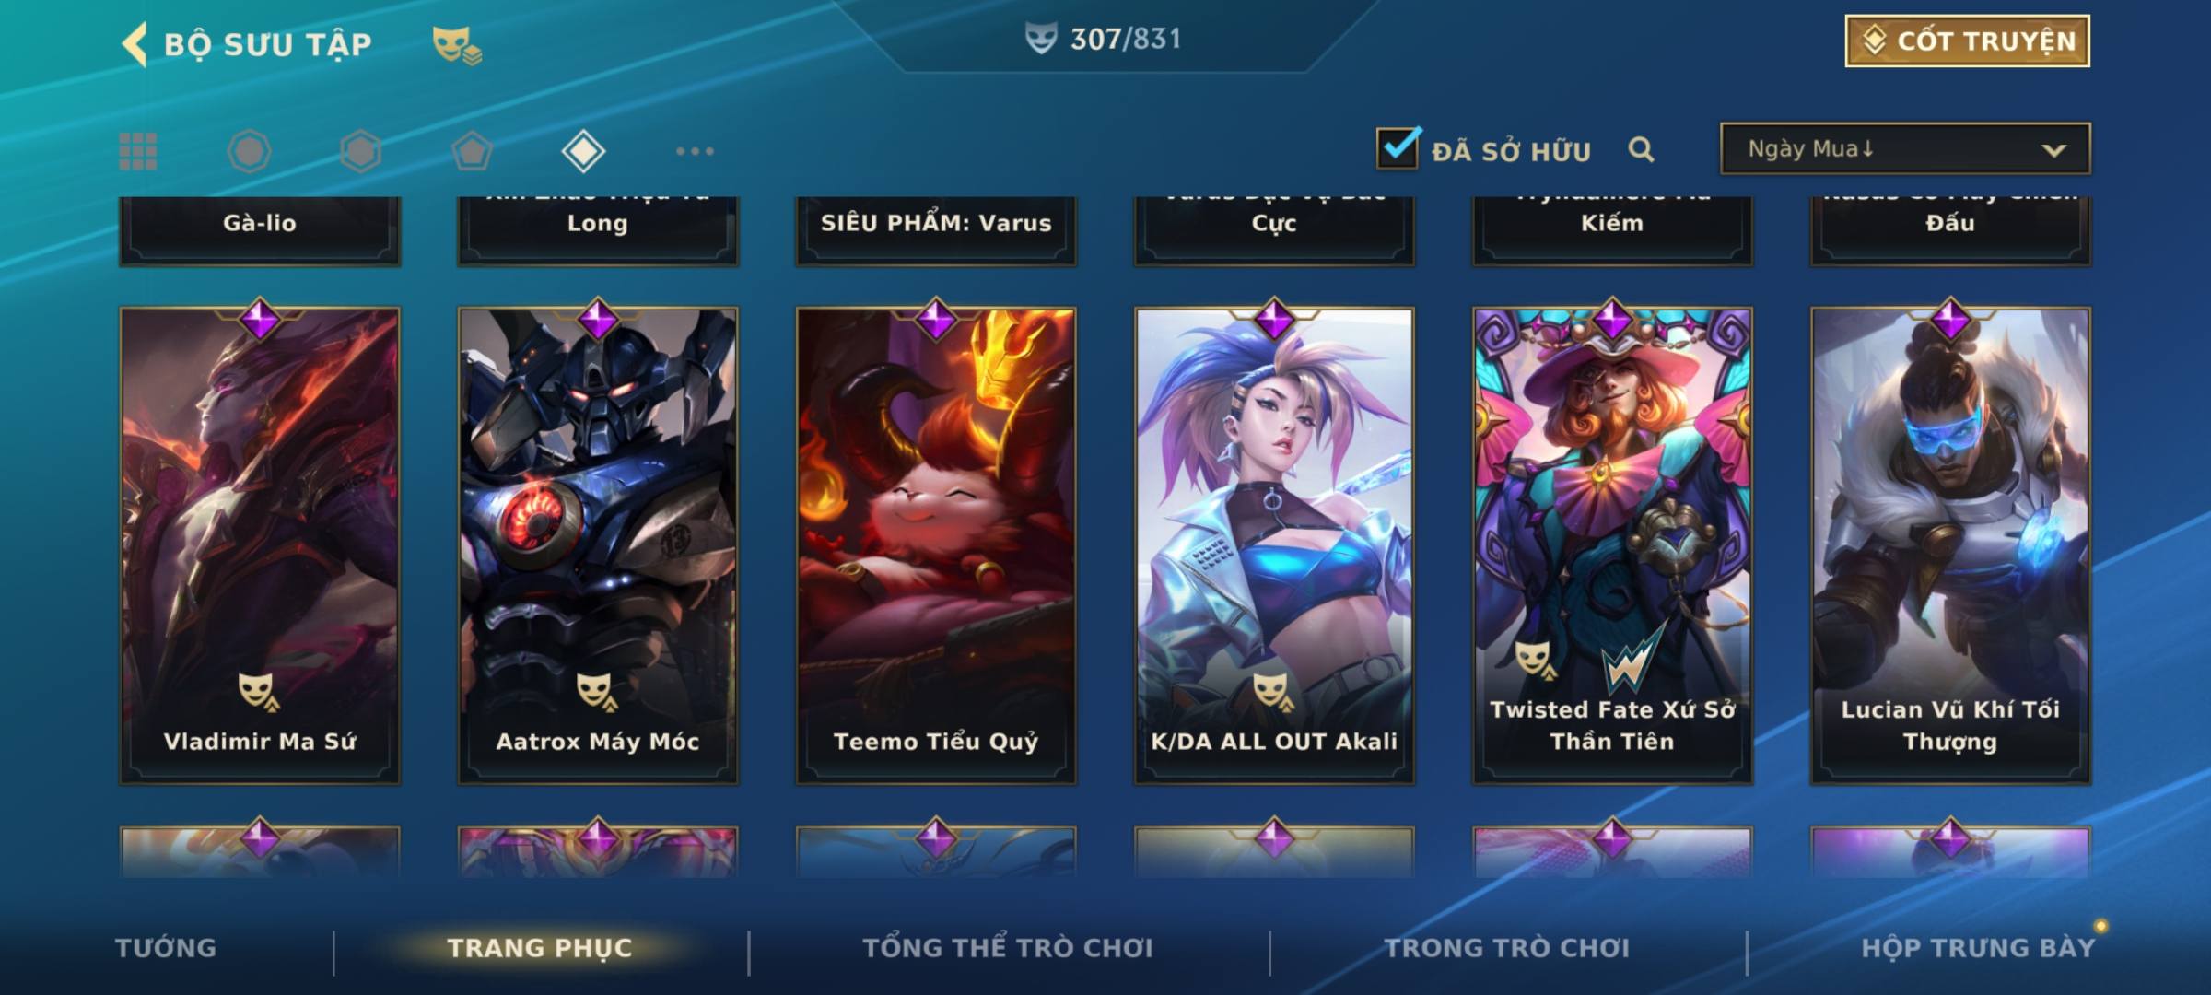Expand the Ngày Mua sort dropdown

(1905, 148)
